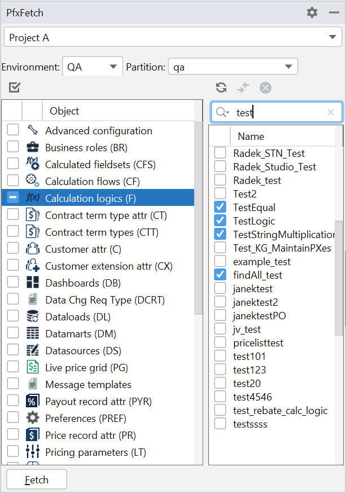
Task: Click the Business roles briefcase icon
Action: 33,148
